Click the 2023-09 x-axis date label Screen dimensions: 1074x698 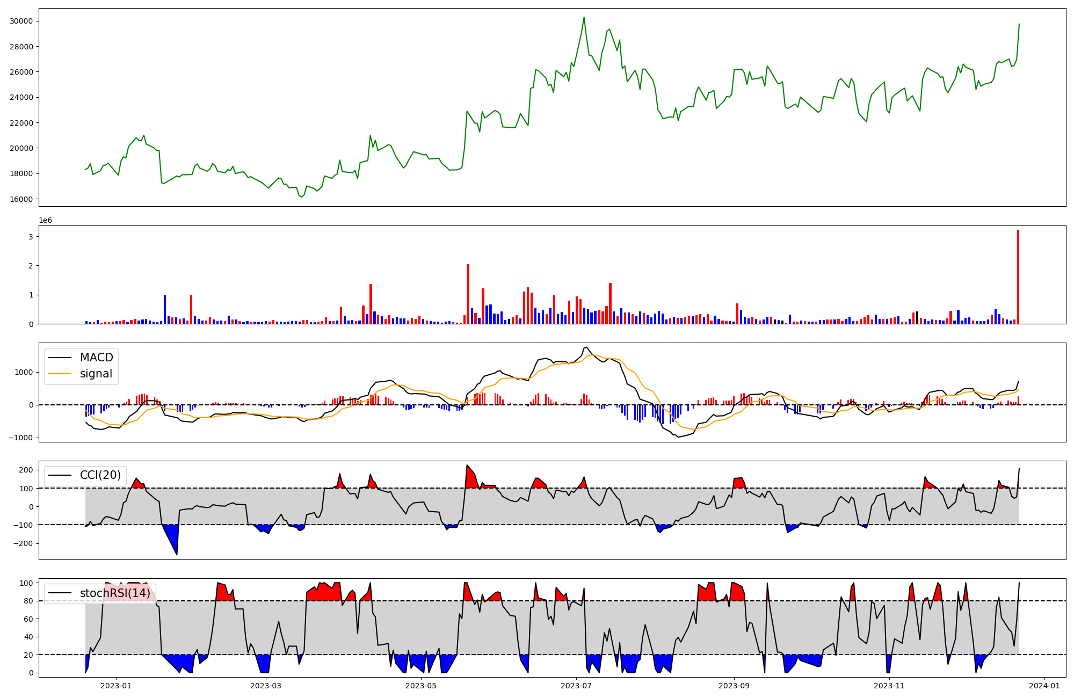click(734, 686)
